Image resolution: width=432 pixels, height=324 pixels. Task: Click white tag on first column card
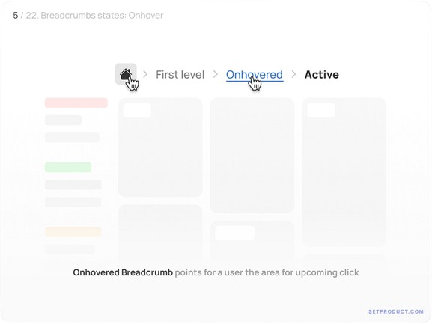(137, 110)
